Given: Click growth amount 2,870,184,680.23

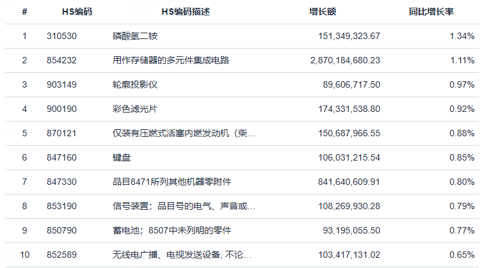Looking at the screenshot, I should tap(346, 60).
